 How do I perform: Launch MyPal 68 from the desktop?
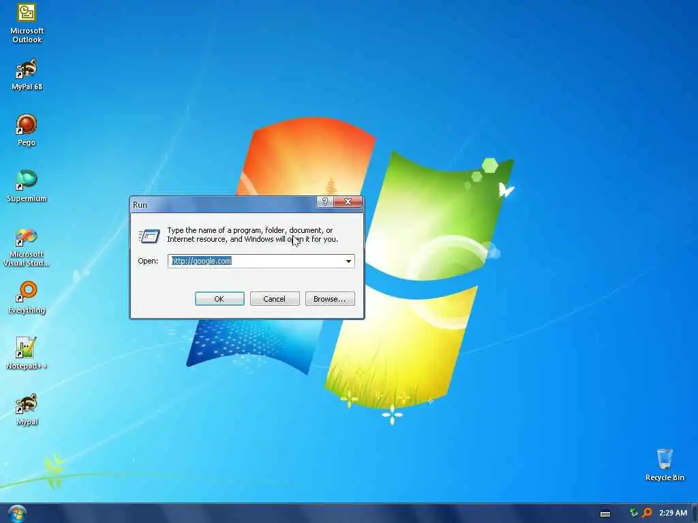coord(27,74)
